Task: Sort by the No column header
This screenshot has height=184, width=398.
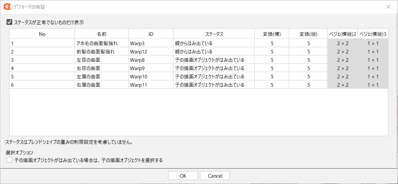Action: coord(42,34)
